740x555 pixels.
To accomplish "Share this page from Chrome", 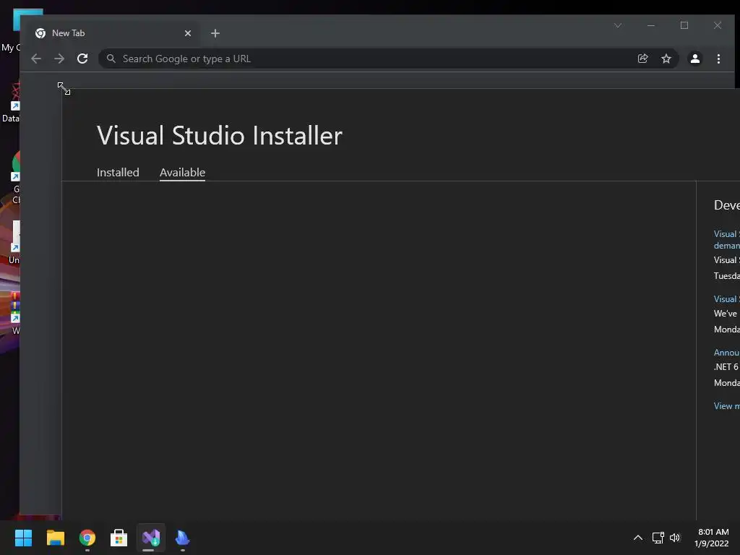I will pyautogui.click(x=642, y=59).
